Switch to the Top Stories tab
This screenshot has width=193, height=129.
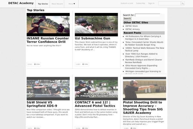43,4
